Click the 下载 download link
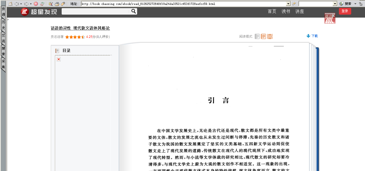 (312, 36)
